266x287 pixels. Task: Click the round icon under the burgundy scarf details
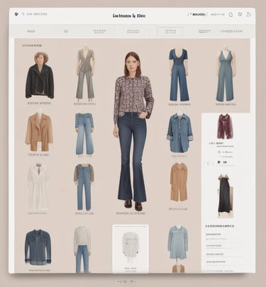click(x=209, y=163)
